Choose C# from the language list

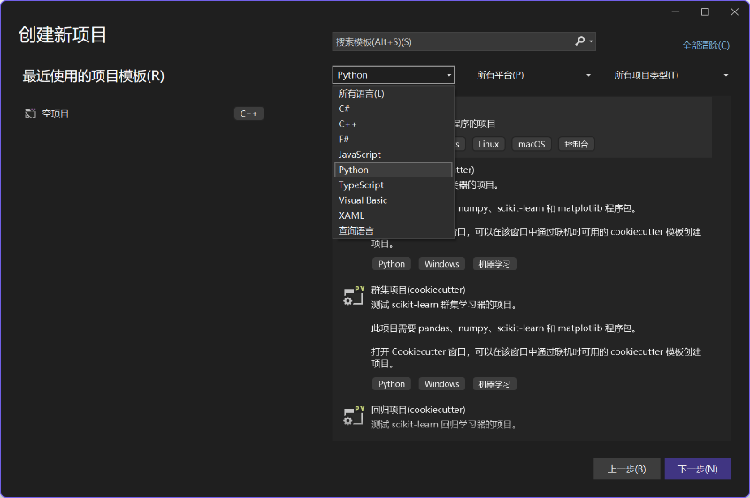point(394,109)
